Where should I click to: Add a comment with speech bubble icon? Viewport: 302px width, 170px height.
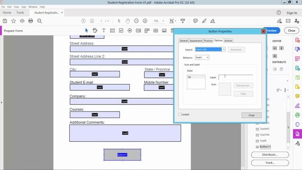[x=195, y=21]
